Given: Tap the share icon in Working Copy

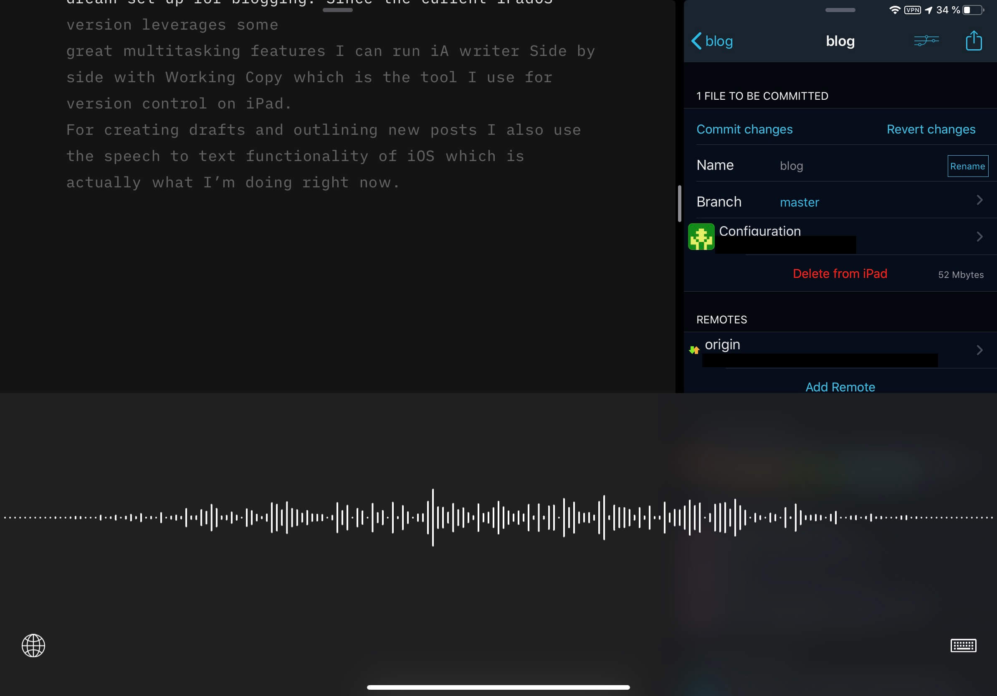Looking at the screenshot, I should (974, 40).
